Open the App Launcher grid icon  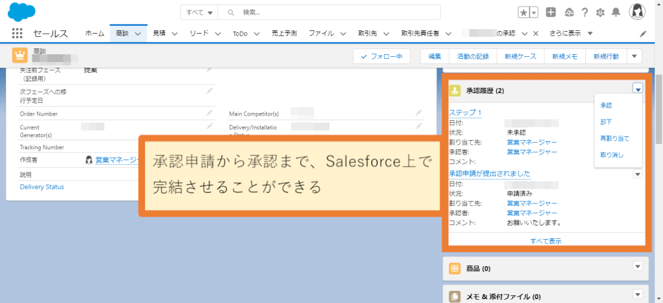coord(17,34)
